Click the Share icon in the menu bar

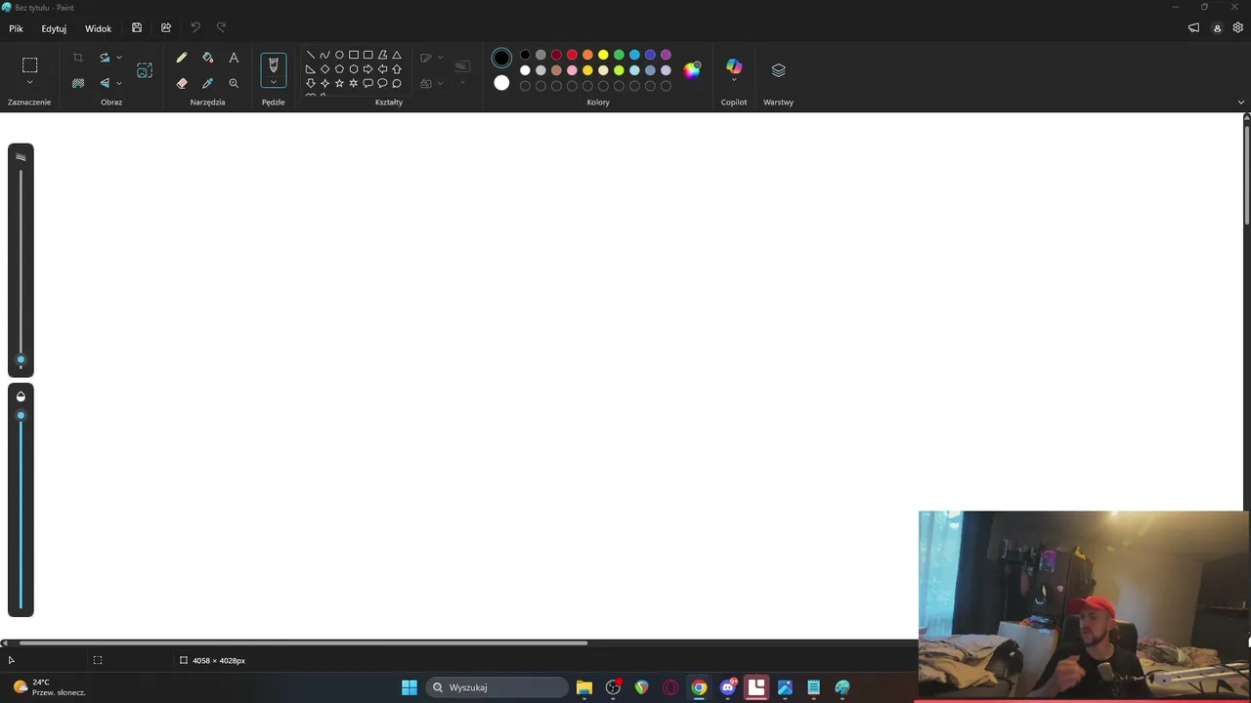(166, 28)
